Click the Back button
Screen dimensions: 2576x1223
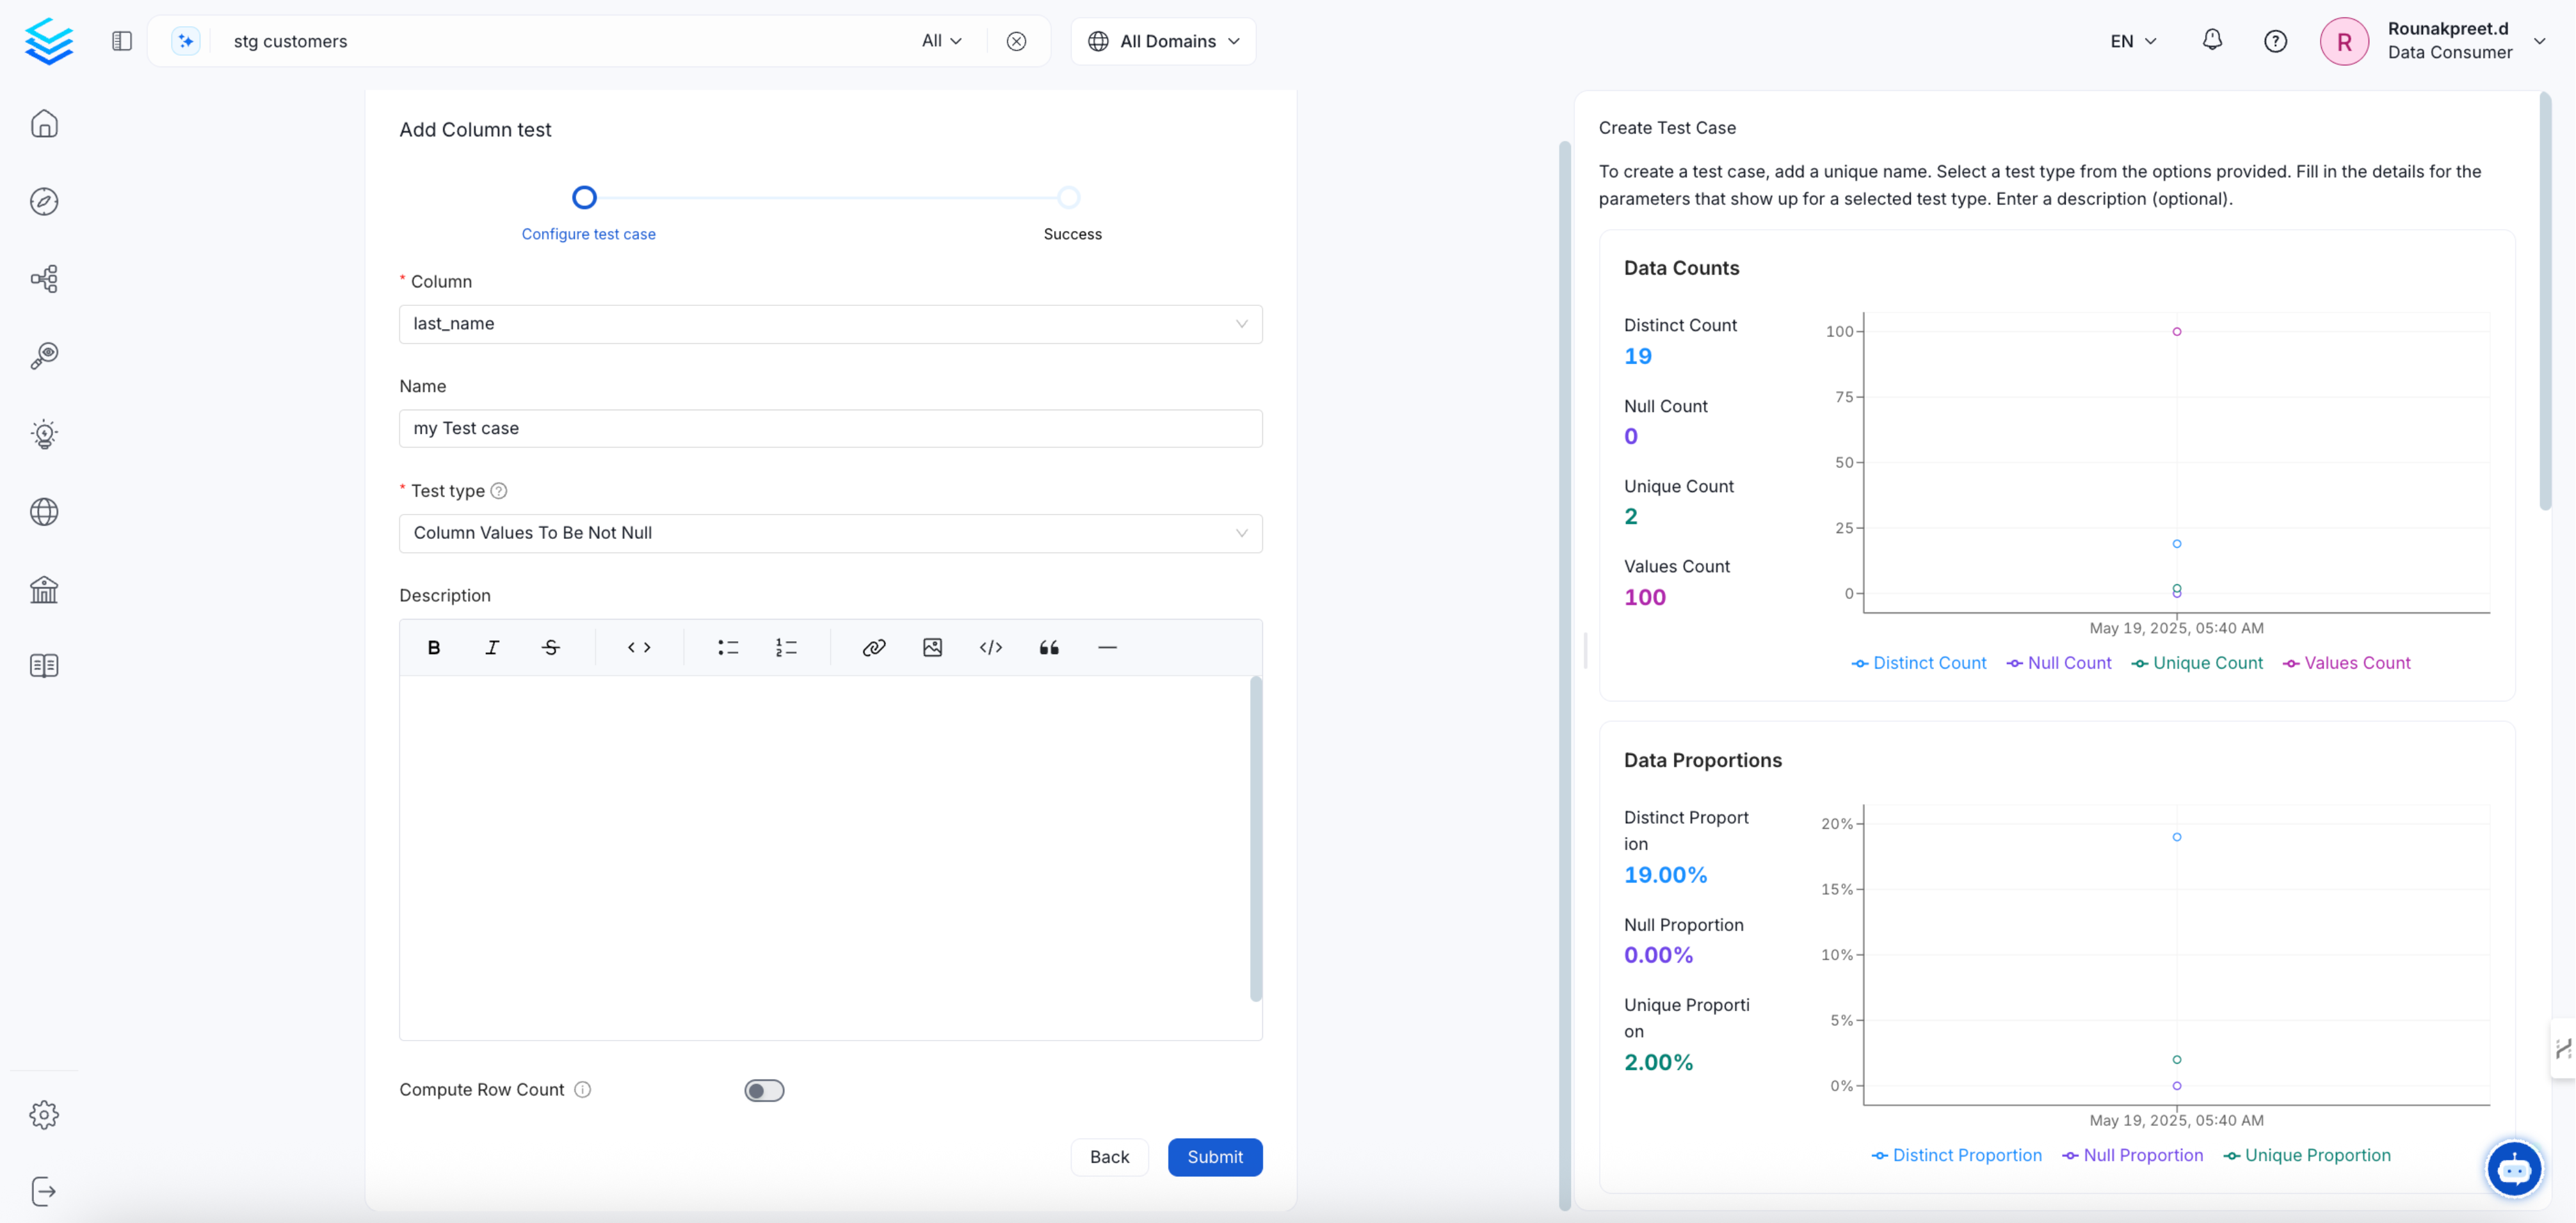click(x=1109, y=1157)
